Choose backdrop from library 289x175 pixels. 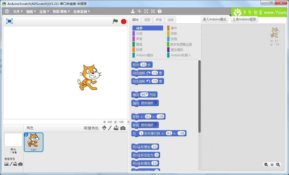6,164
